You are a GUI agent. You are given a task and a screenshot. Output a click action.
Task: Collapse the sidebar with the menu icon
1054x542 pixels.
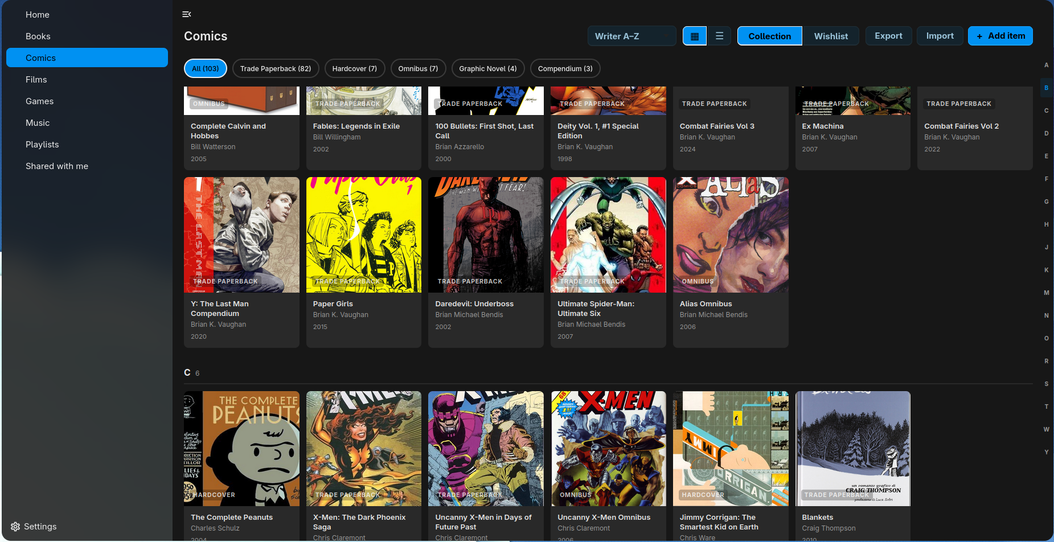tap(187, 14)
